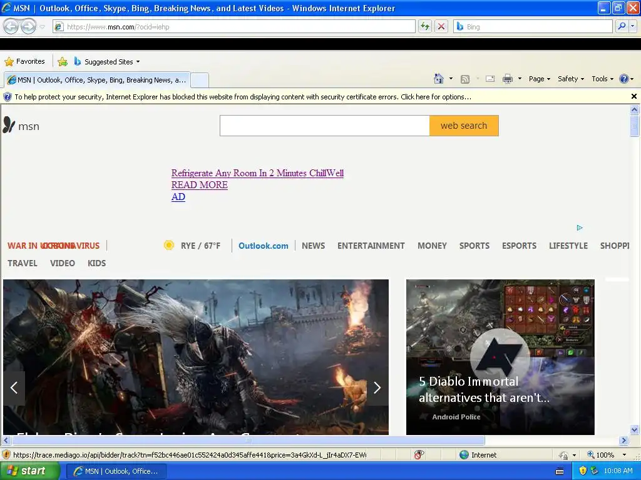Click the Internet zone globe icon
Screen dimensions: 641x480
coord(464,455)
